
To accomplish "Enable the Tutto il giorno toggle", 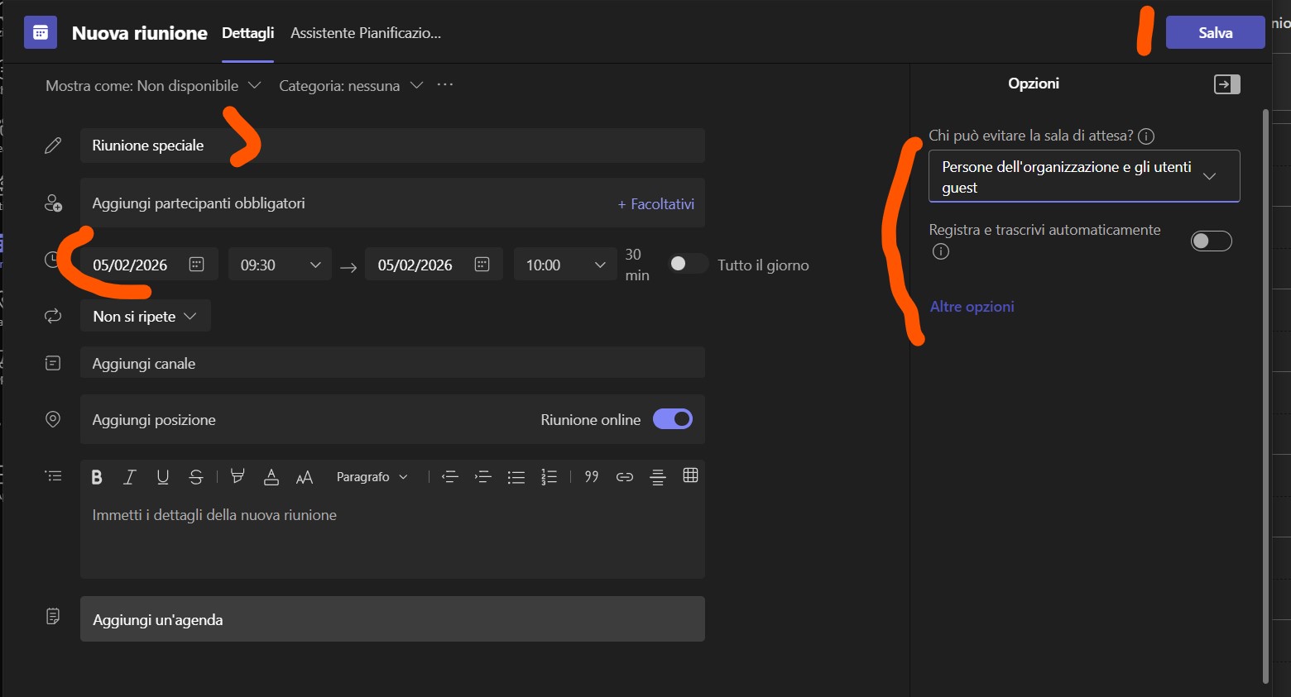I will coord(688,264).
